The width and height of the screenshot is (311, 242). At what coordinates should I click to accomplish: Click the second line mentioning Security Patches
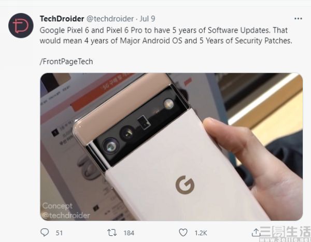166,40
